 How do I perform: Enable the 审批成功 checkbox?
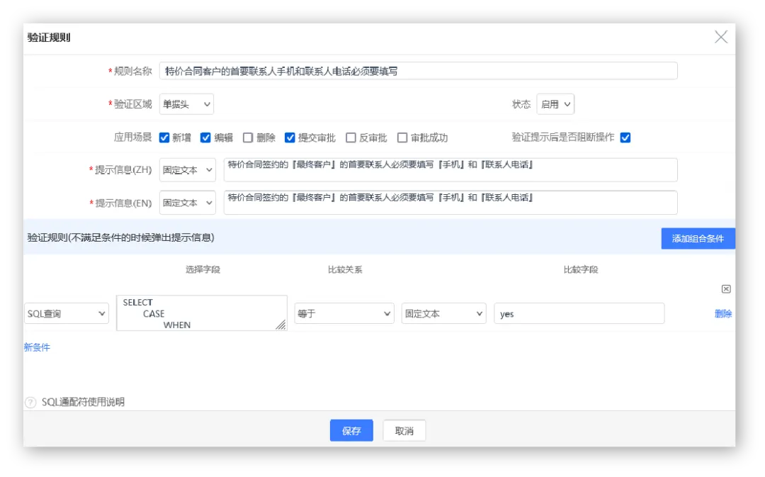(x=402, y=138)
